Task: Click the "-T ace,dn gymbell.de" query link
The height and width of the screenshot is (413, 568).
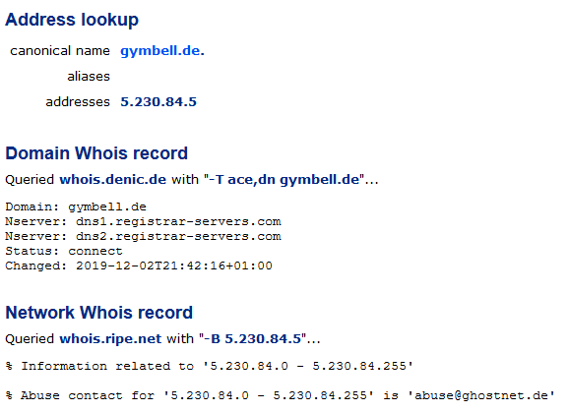Action: tap(284, 180)
